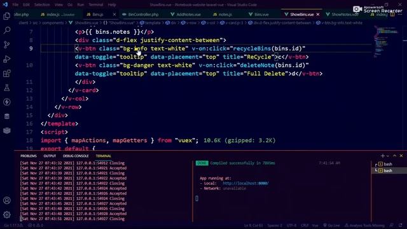
Task: Click line number 9 in the gutter
Action: click(x=31, y=48)
